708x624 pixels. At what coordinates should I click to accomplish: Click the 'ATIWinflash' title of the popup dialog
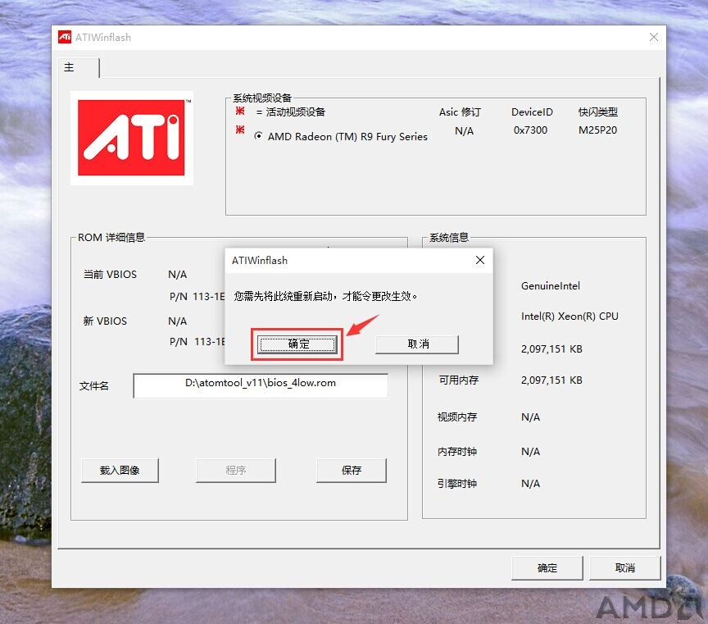pos(260,261)
